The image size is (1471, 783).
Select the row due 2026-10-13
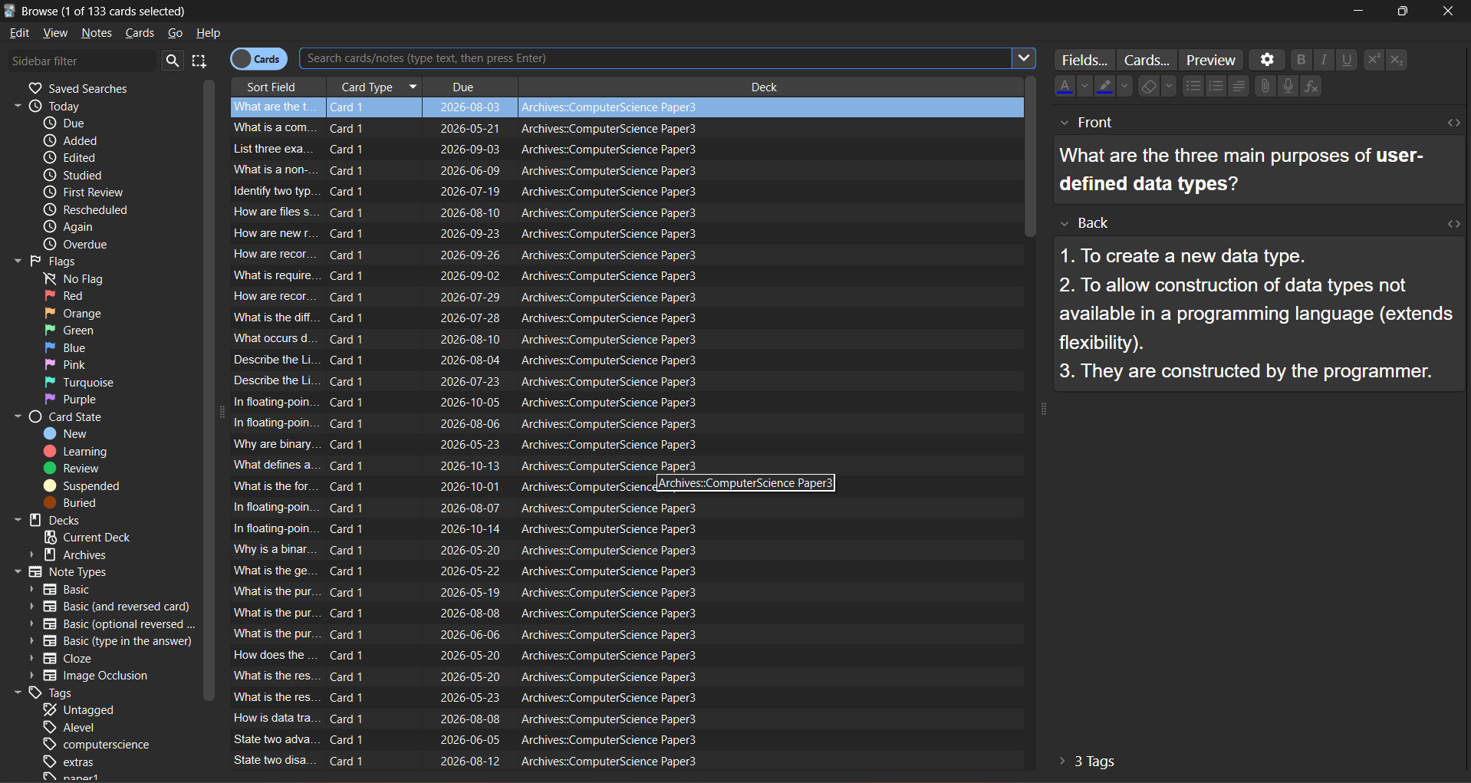pos(627,466)
